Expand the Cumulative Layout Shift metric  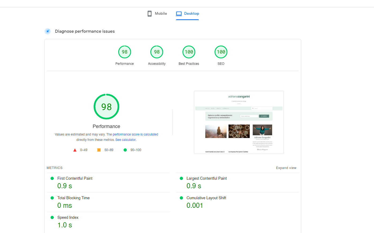[x=237, y=202]
